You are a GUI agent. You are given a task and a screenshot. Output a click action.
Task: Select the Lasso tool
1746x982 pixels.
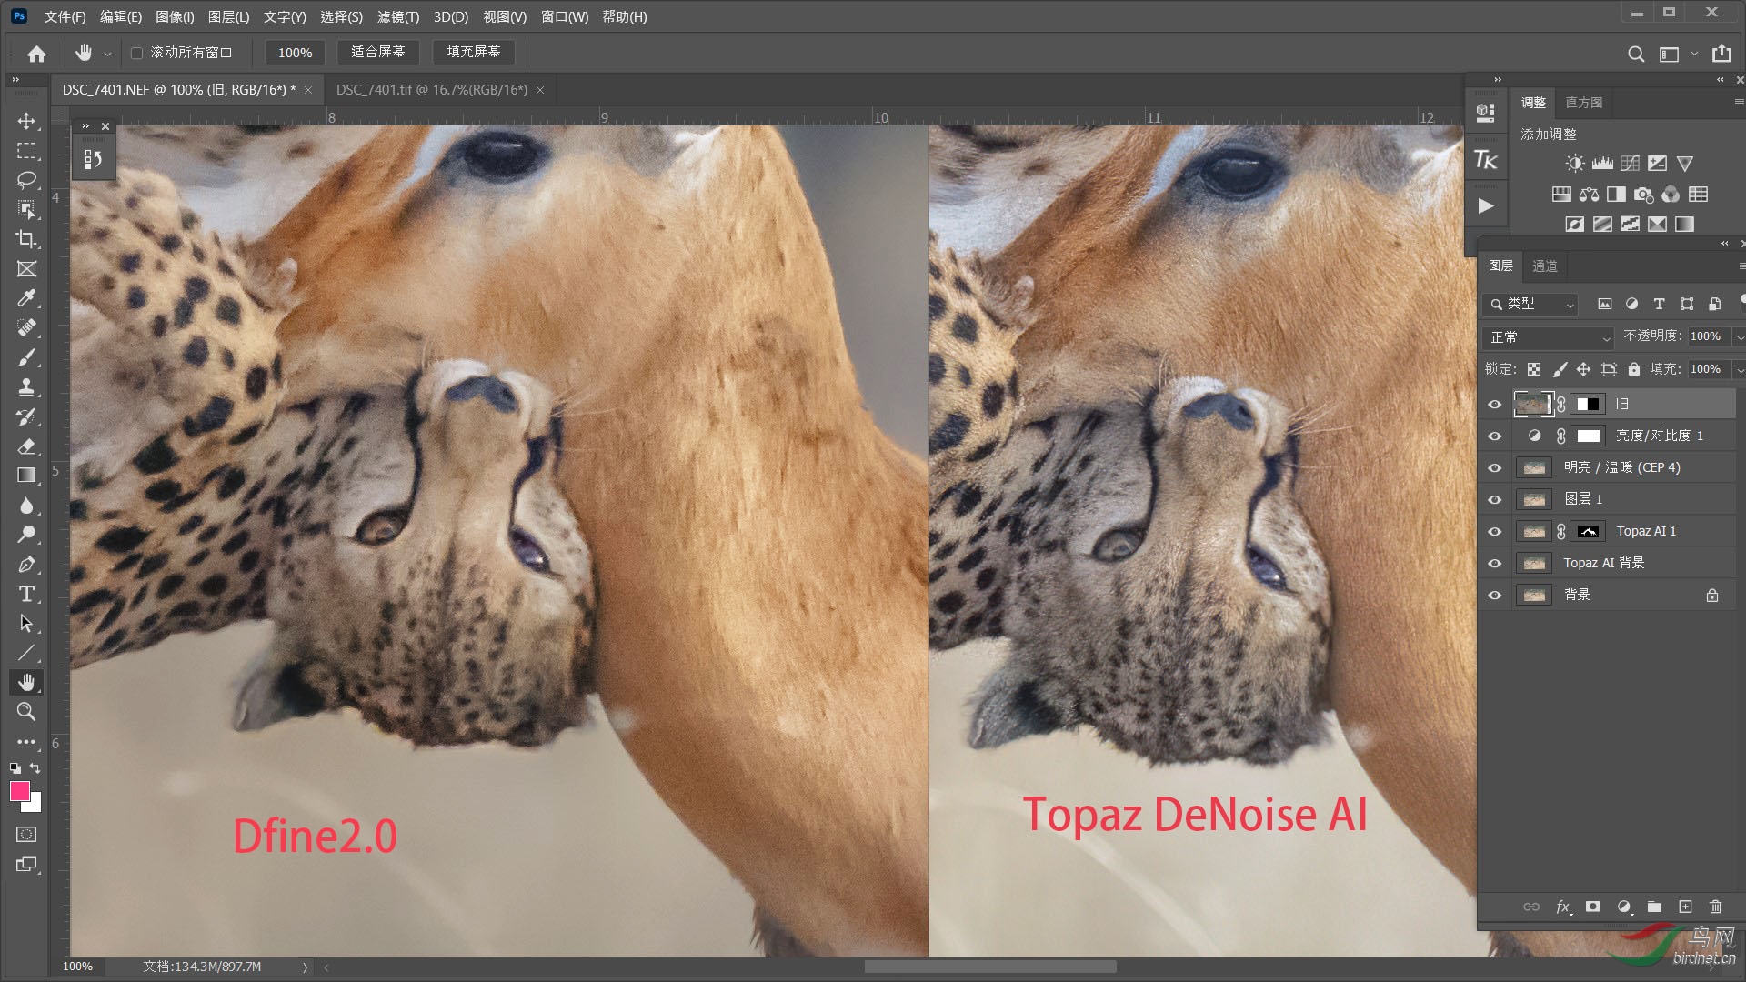[x=26, y=180]
